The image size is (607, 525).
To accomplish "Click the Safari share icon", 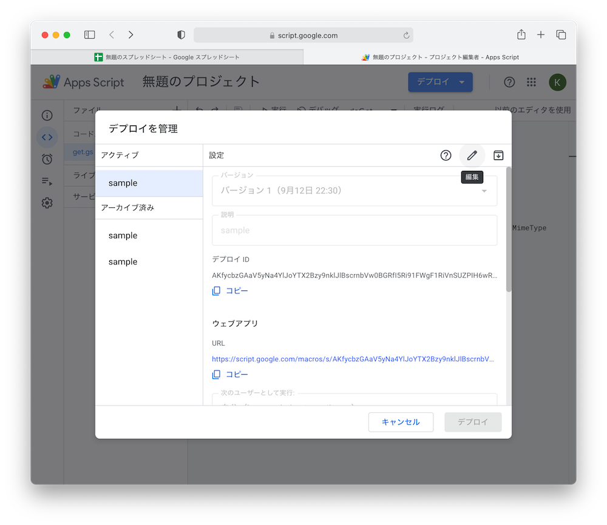I will (521, 35).
